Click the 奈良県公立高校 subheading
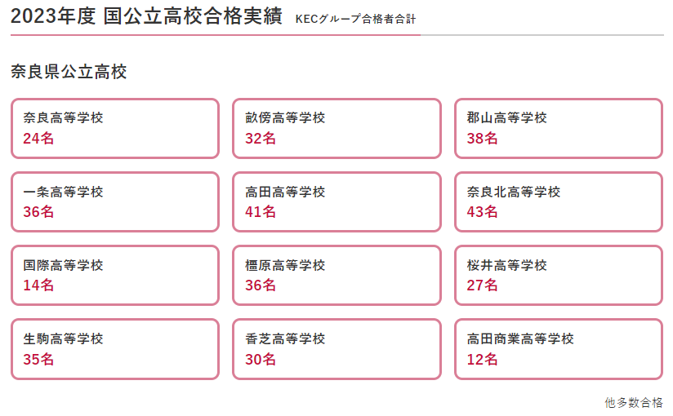This screenshot has height=416, width=673. (x=69, y=72)
